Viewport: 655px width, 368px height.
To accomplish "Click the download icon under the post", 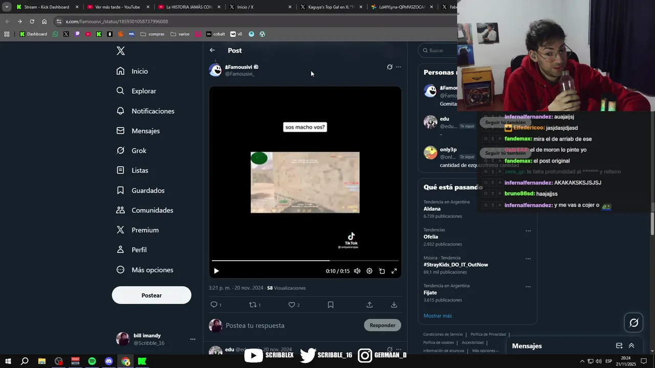I will [x=394, y=305].
